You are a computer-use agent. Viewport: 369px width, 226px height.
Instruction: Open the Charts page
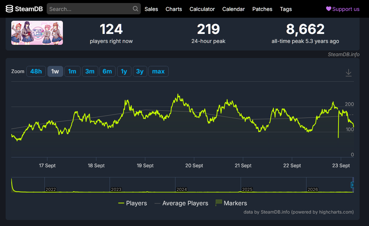tap(174, 9)
